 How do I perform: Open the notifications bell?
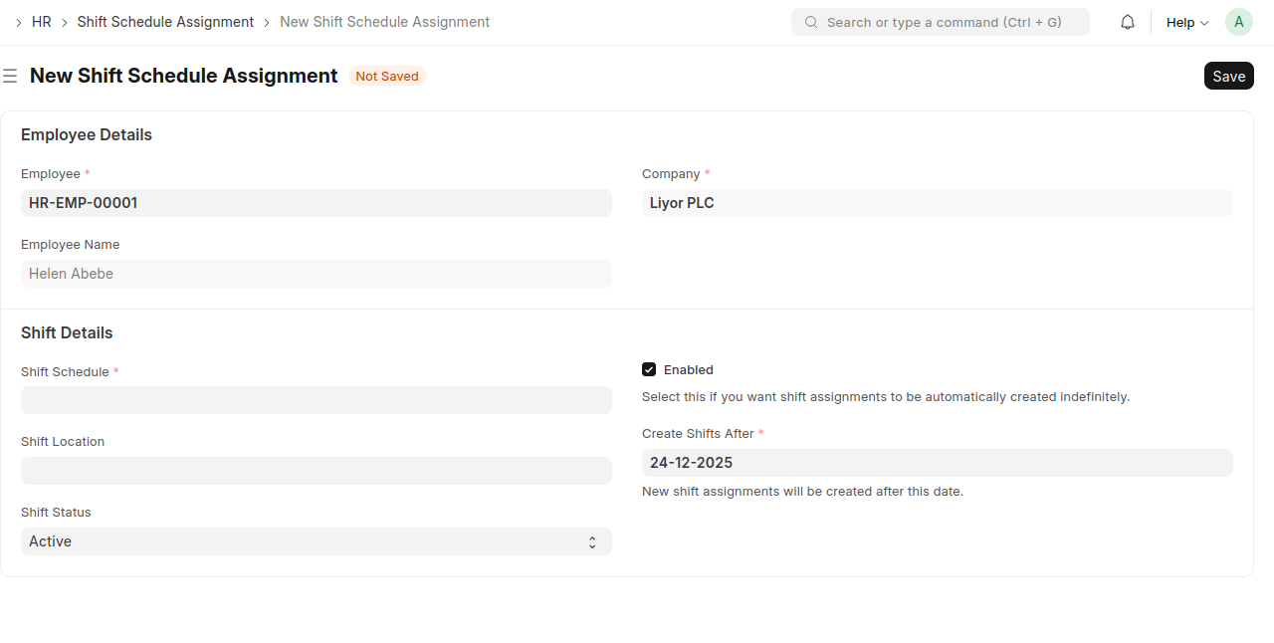pyautogui.click(x=1127, y=22)
